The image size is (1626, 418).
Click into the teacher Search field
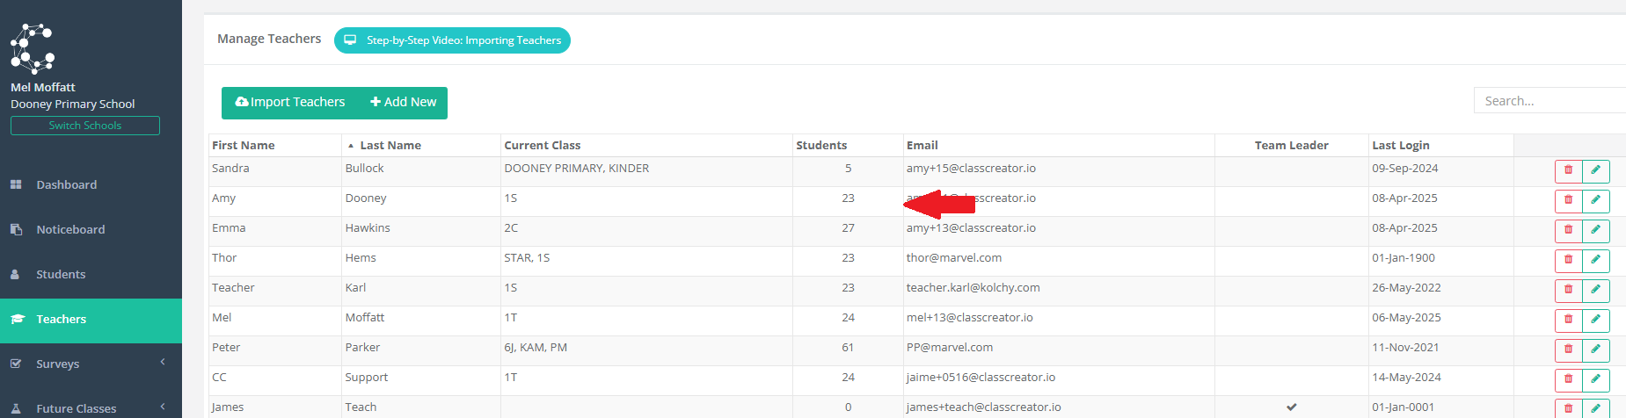click(1549, 100)
